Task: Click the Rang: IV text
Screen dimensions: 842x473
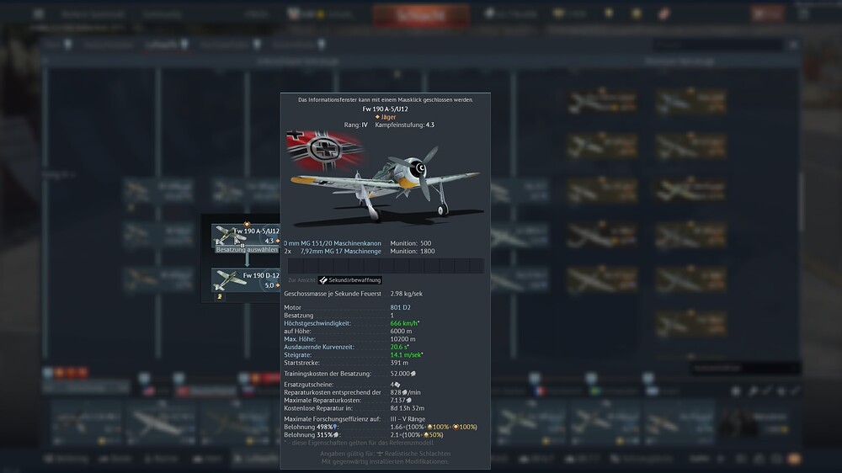Action: tap(355, 125)
